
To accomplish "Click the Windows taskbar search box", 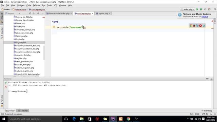I will pyautogui.click(x=35, y=119).
